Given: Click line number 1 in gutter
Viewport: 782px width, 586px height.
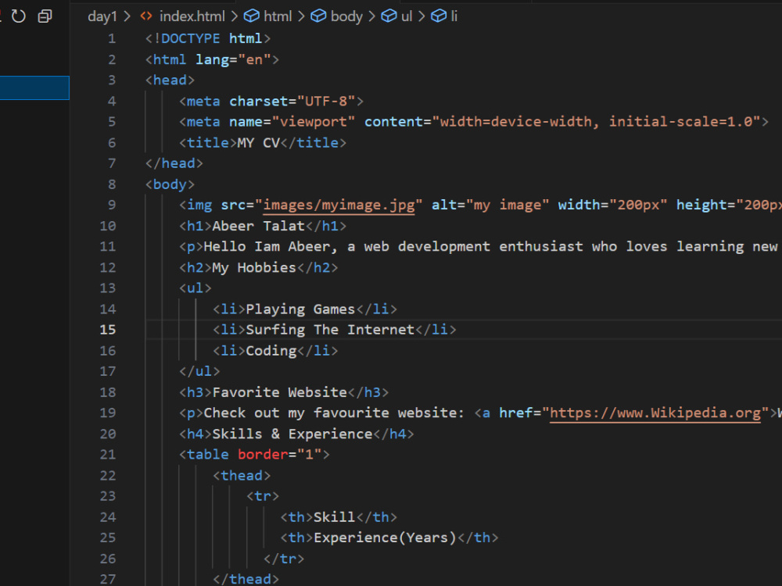Looking at the screenshot, I should coord(112,38).
